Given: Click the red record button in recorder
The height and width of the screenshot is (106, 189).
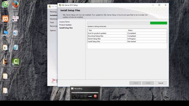Looking at the screenshot, I should pyautogui.click(x=95, y=96).
